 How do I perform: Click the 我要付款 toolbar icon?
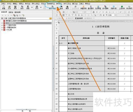coord(114,7)
